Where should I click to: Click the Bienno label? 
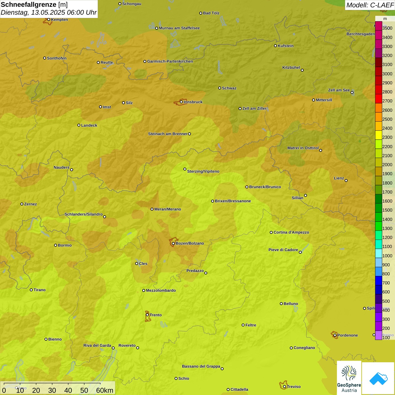click(55, 339)
